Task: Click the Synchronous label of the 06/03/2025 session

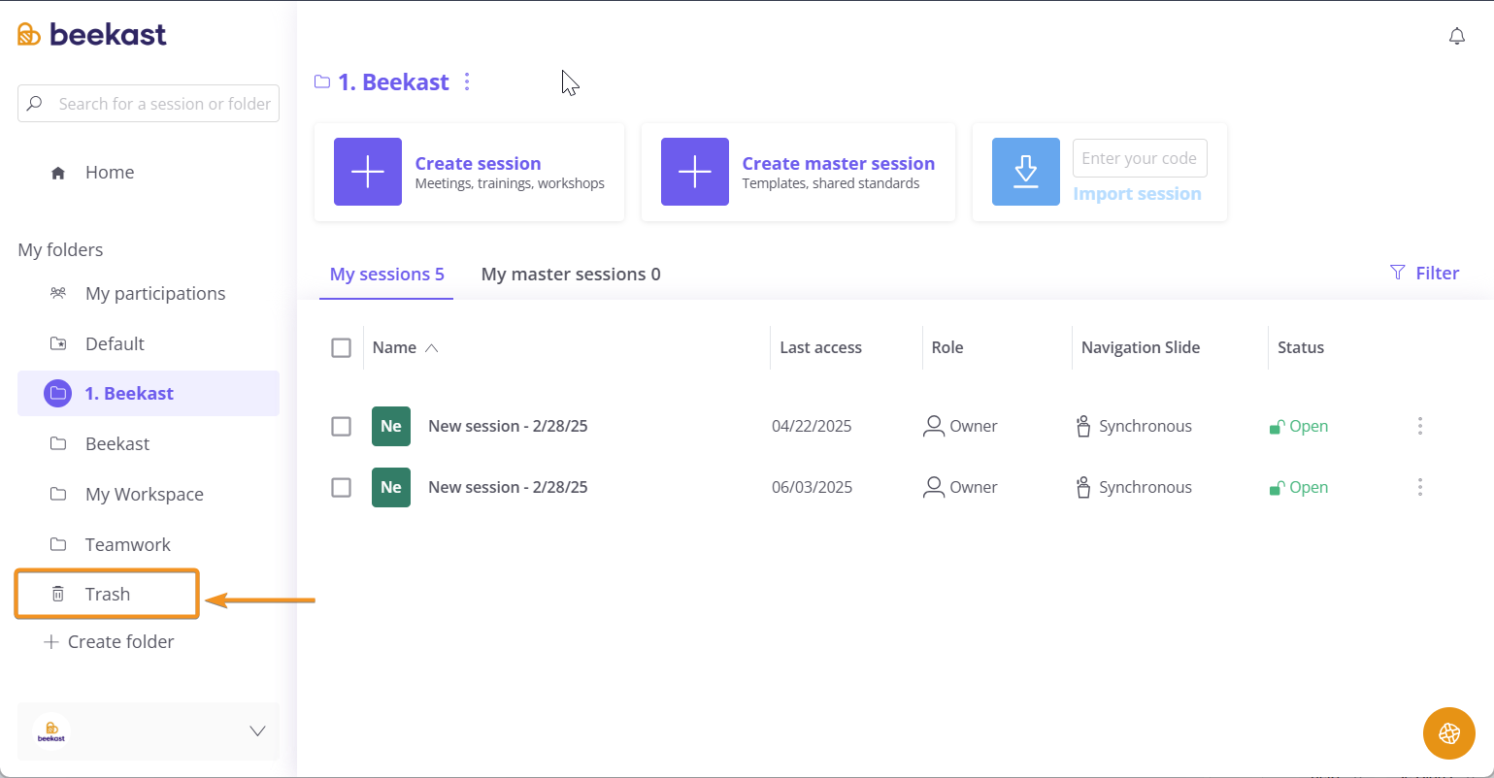Action: coord(1145,487)
